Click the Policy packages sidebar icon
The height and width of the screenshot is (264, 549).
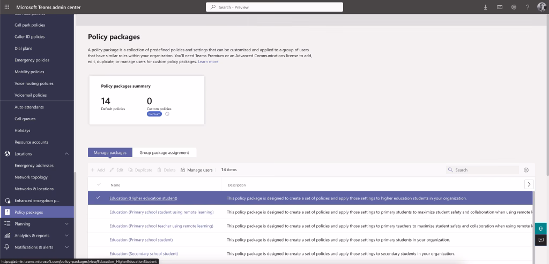click(8, 212)
